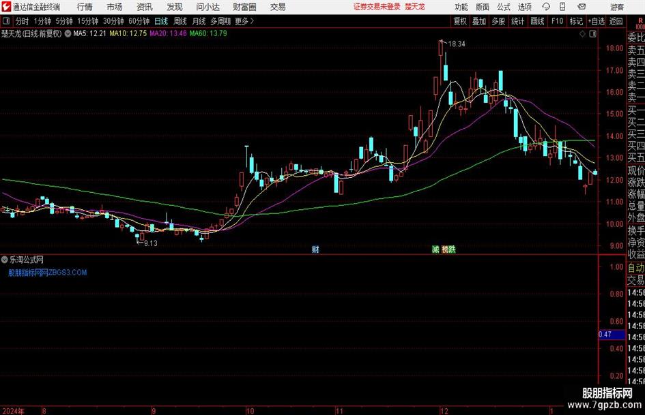Open the 交易 menu
Screen dimensions: 645x415
278,7
